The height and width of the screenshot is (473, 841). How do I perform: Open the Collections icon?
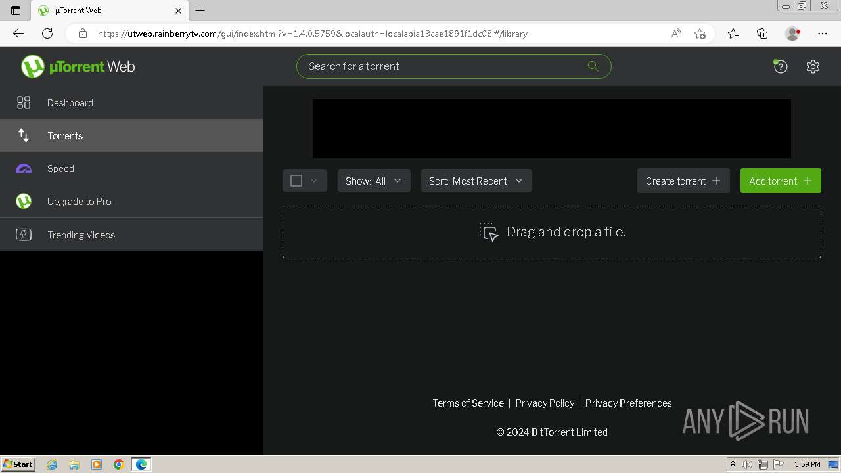point(762,34)
